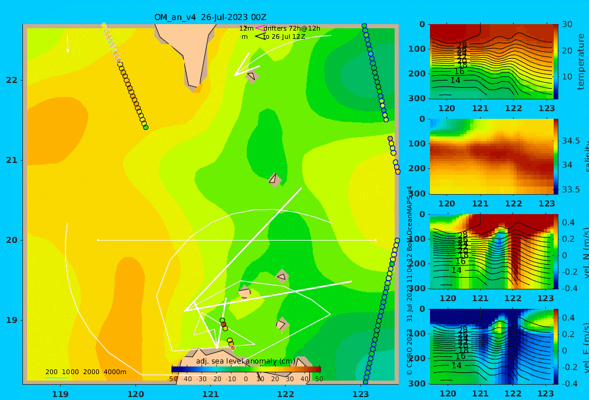Viewport: 589px width, 400px height.
Task: Click longitude tick label 119 on map
Action: 60,394
